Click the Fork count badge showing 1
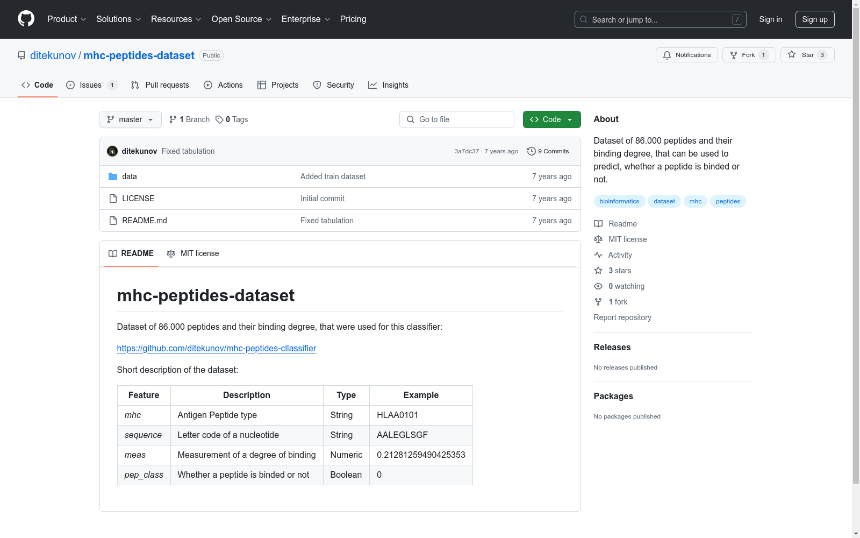This screenshot has height=538, width=860. point(763,55)
